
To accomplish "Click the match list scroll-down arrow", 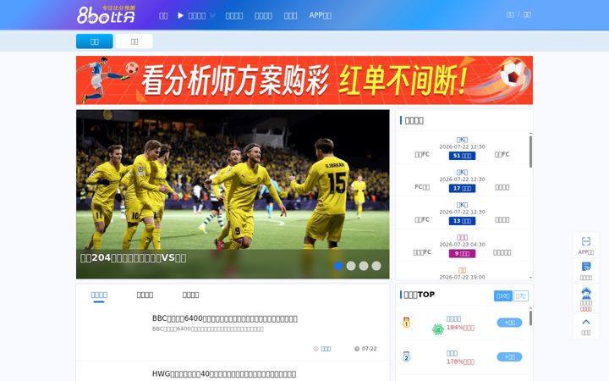I will [530, 278].
